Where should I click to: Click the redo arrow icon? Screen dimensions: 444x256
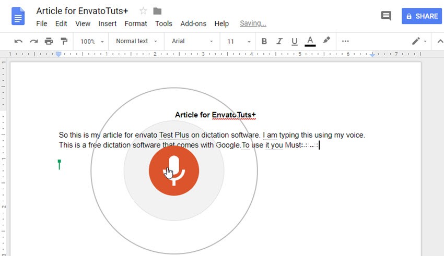coord(33,41)
